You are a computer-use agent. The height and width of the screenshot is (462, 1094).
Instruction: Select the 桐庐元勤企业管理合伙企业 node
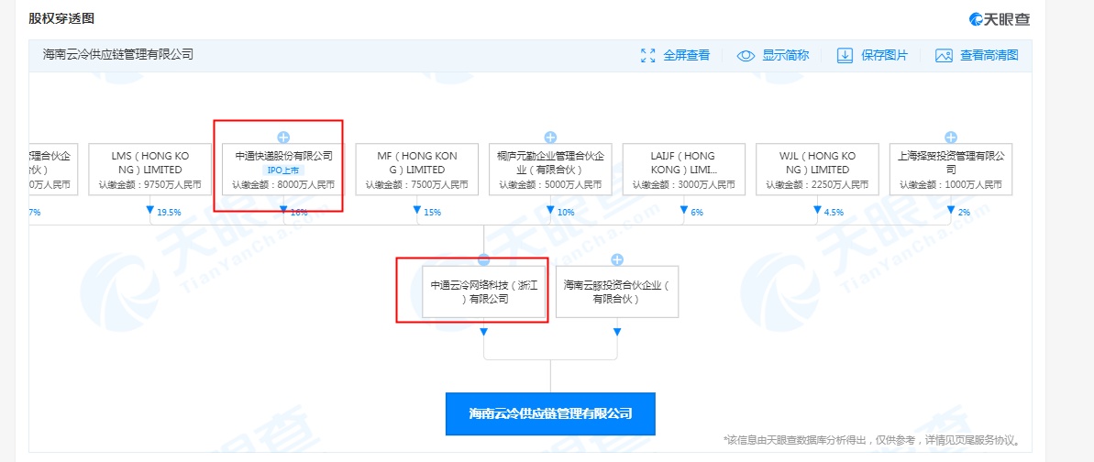point(550,169)
